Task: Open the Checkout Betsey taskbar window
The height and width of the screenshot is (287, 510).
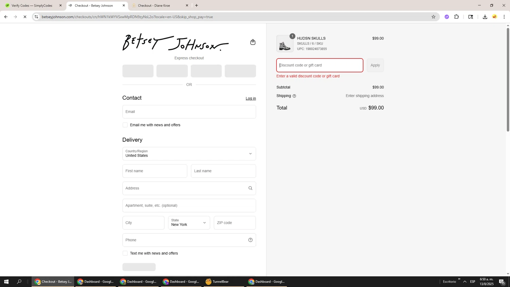Action: tap(53, 282)
